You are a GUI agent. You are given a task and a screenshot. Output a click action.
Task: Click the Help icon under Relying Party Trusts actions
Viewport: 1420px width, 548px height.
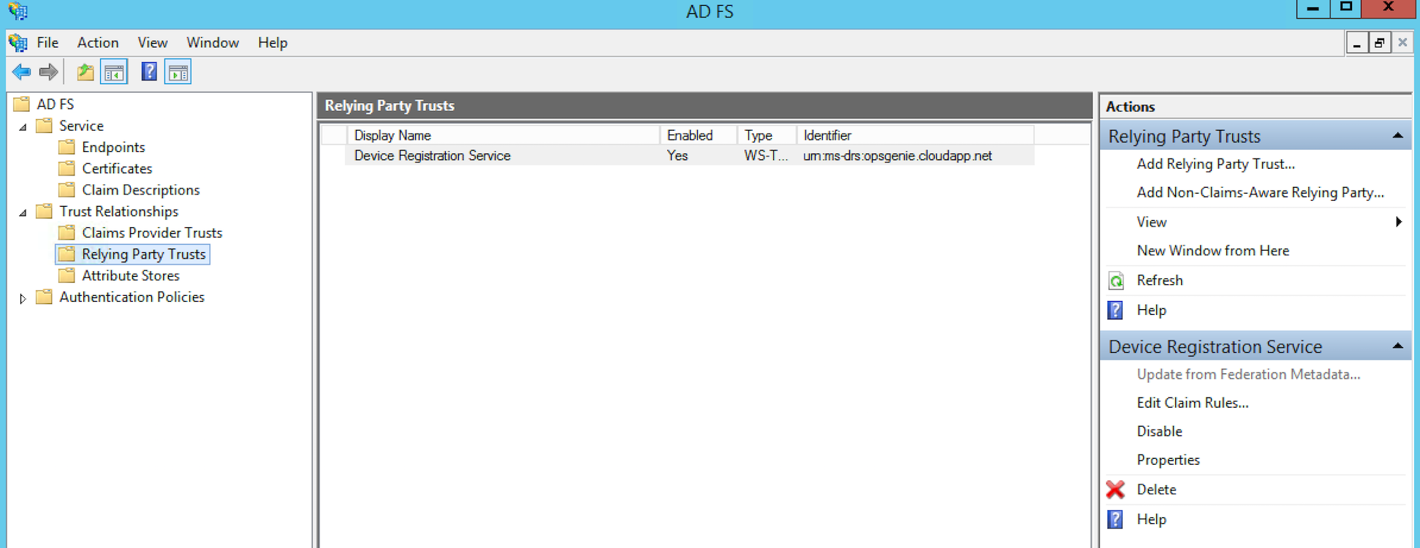(1115, 311)
